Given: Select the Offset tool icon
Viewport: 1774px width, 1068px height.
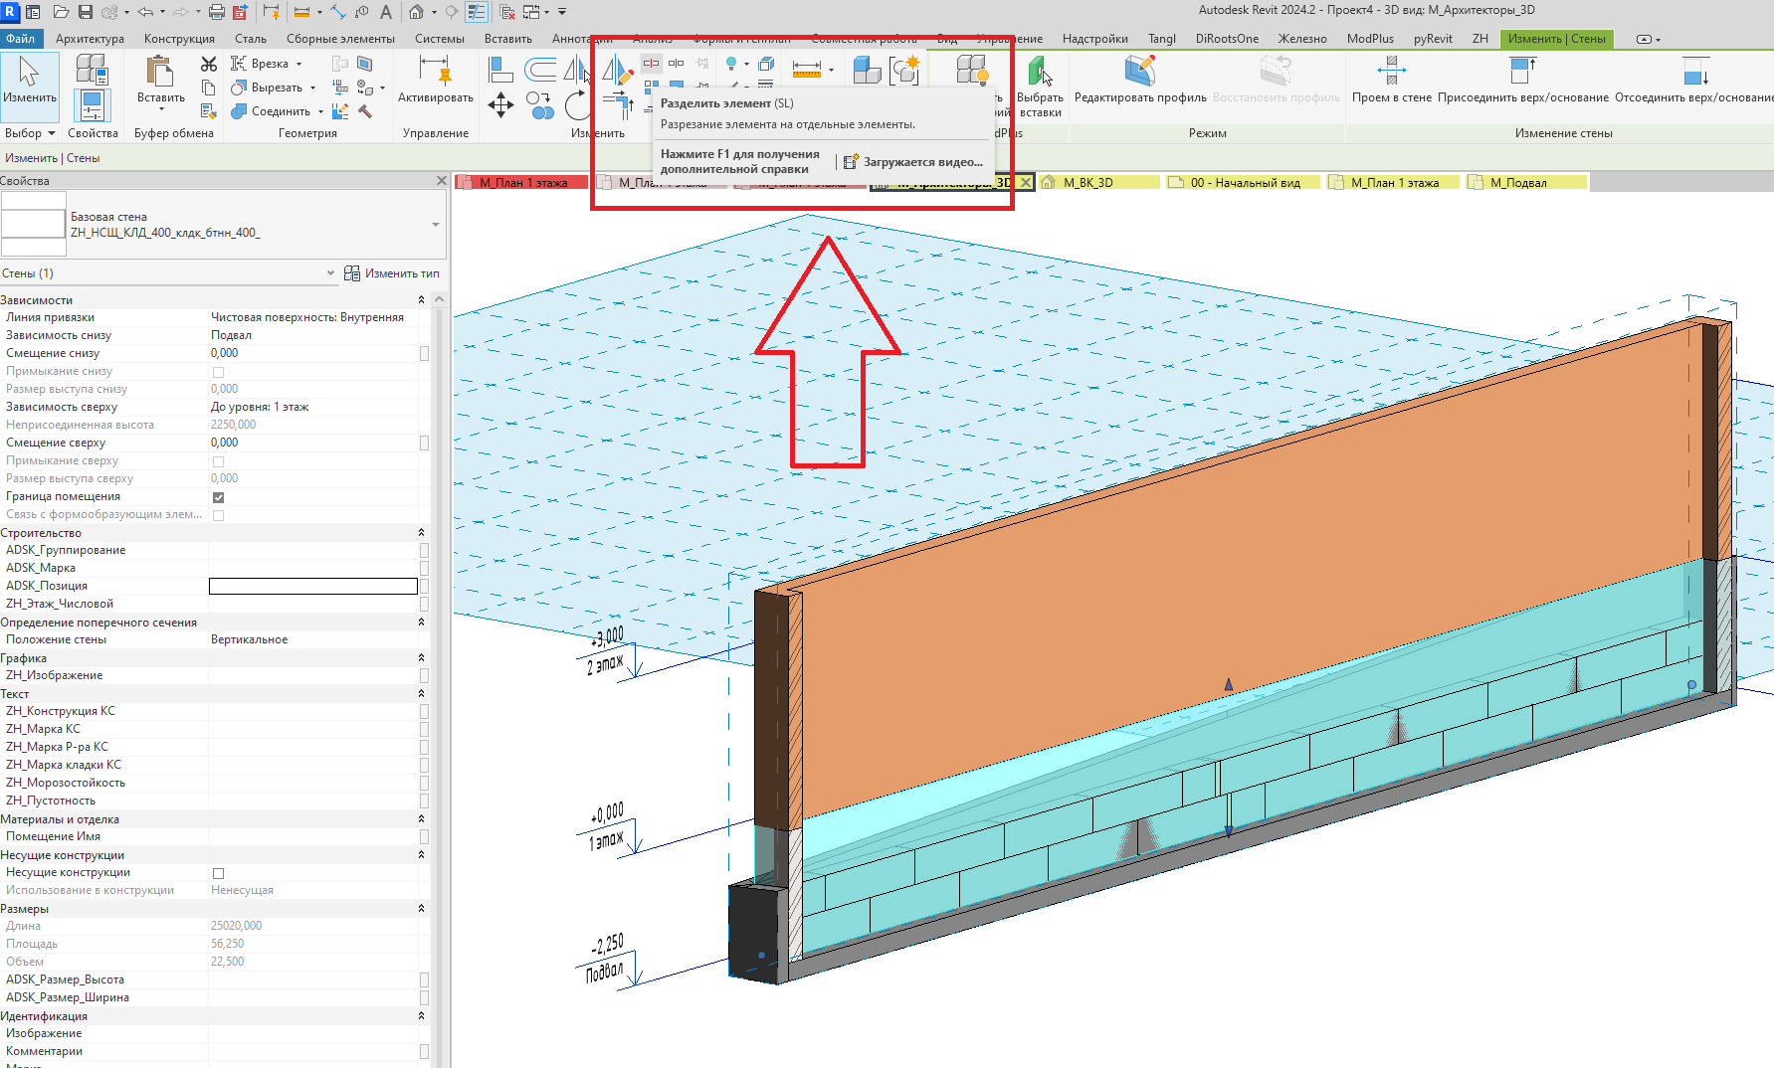Looking at the screenshot, I should pos(540,70).
